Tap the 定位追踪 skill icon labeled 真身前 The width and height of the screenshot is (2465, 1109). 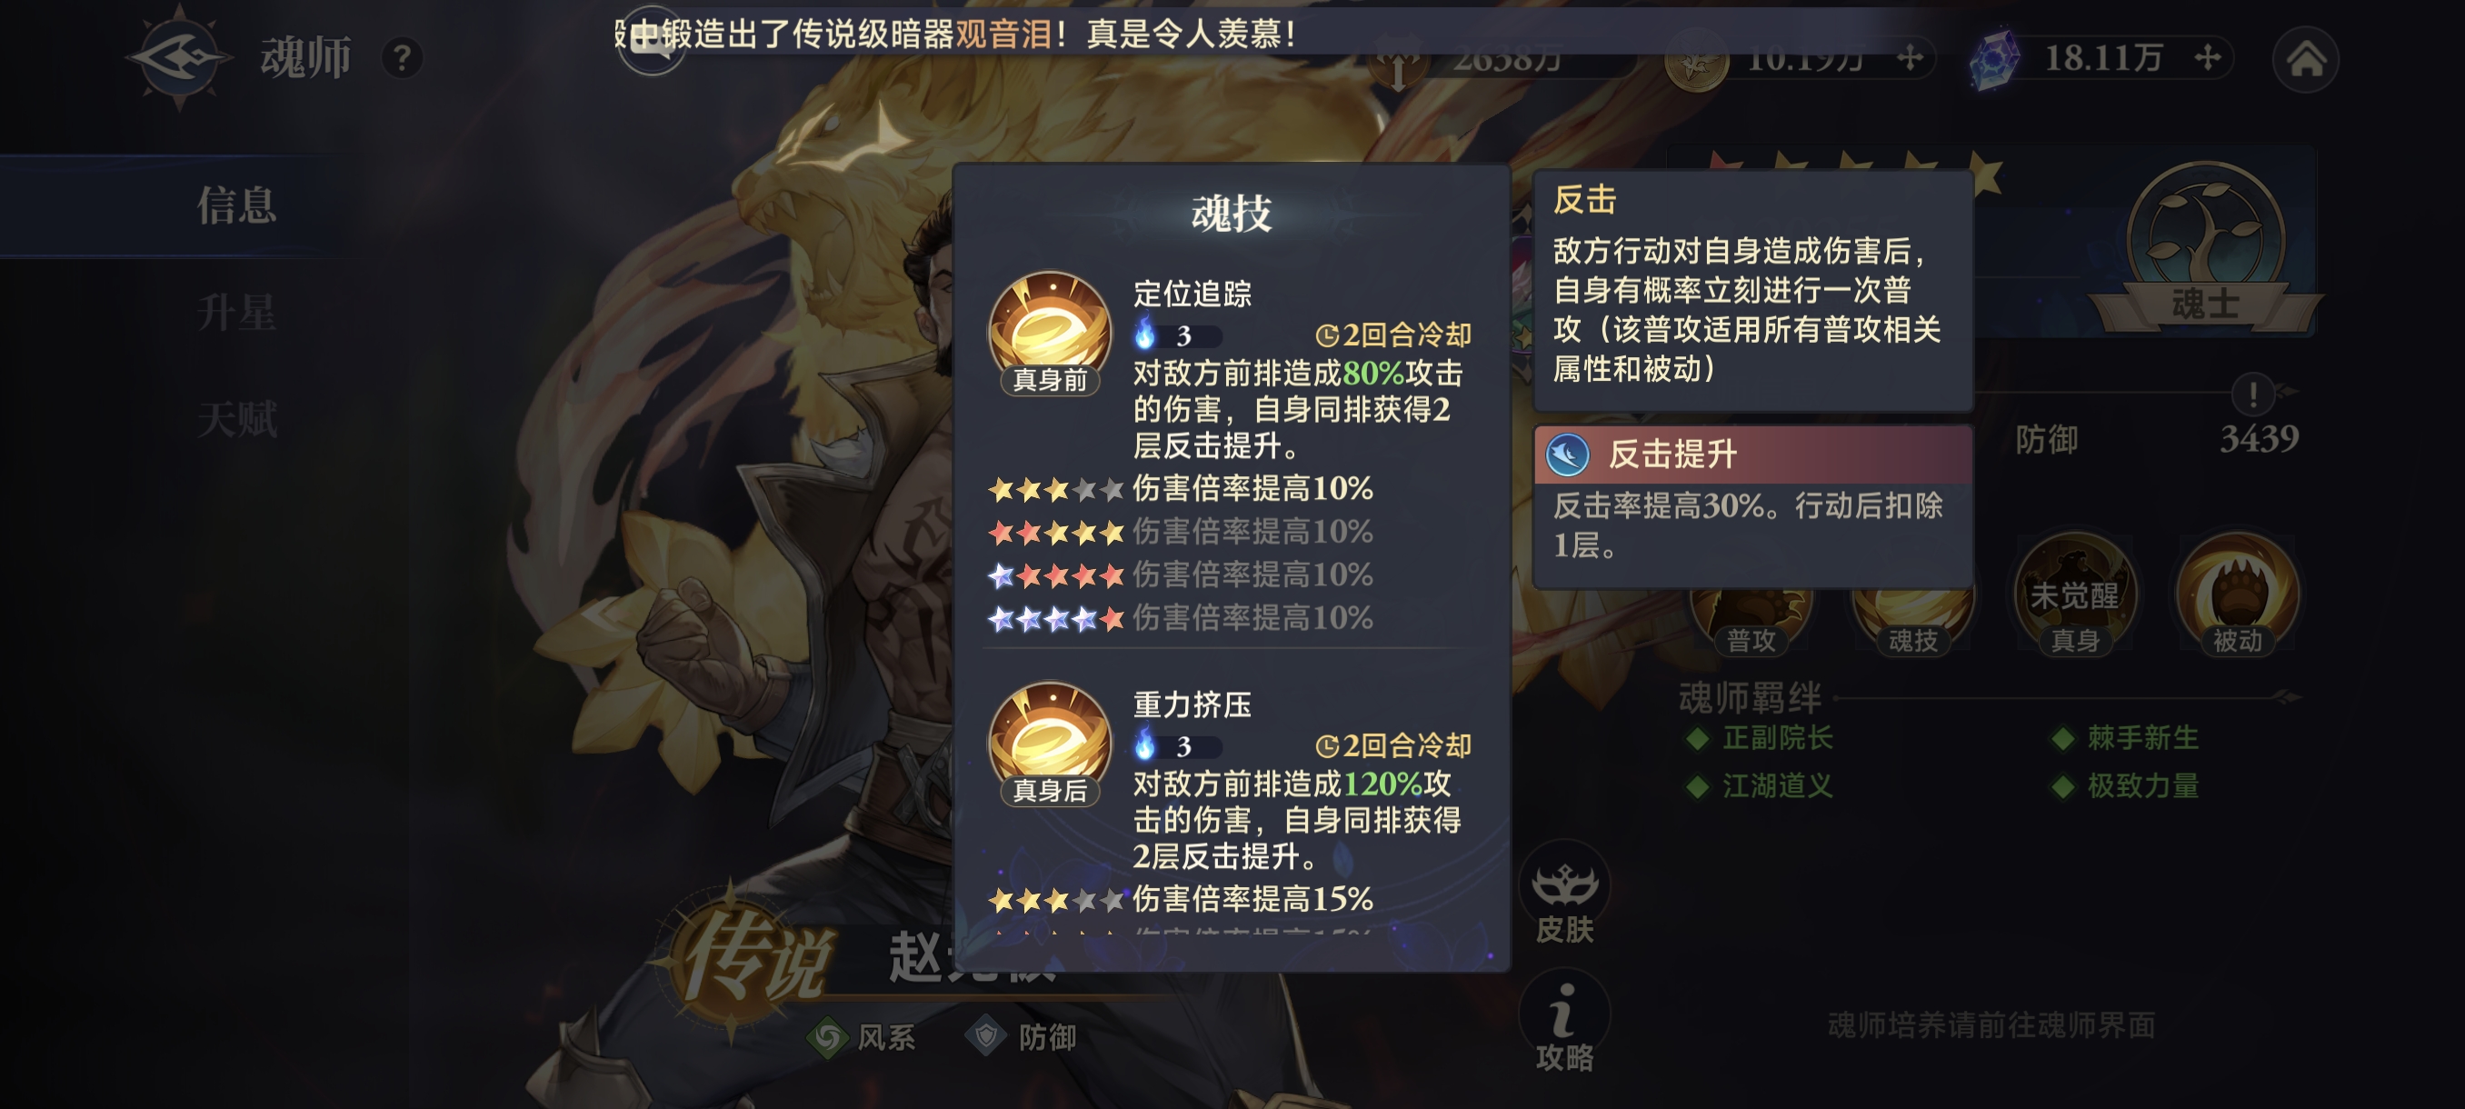coord(1050,332)
